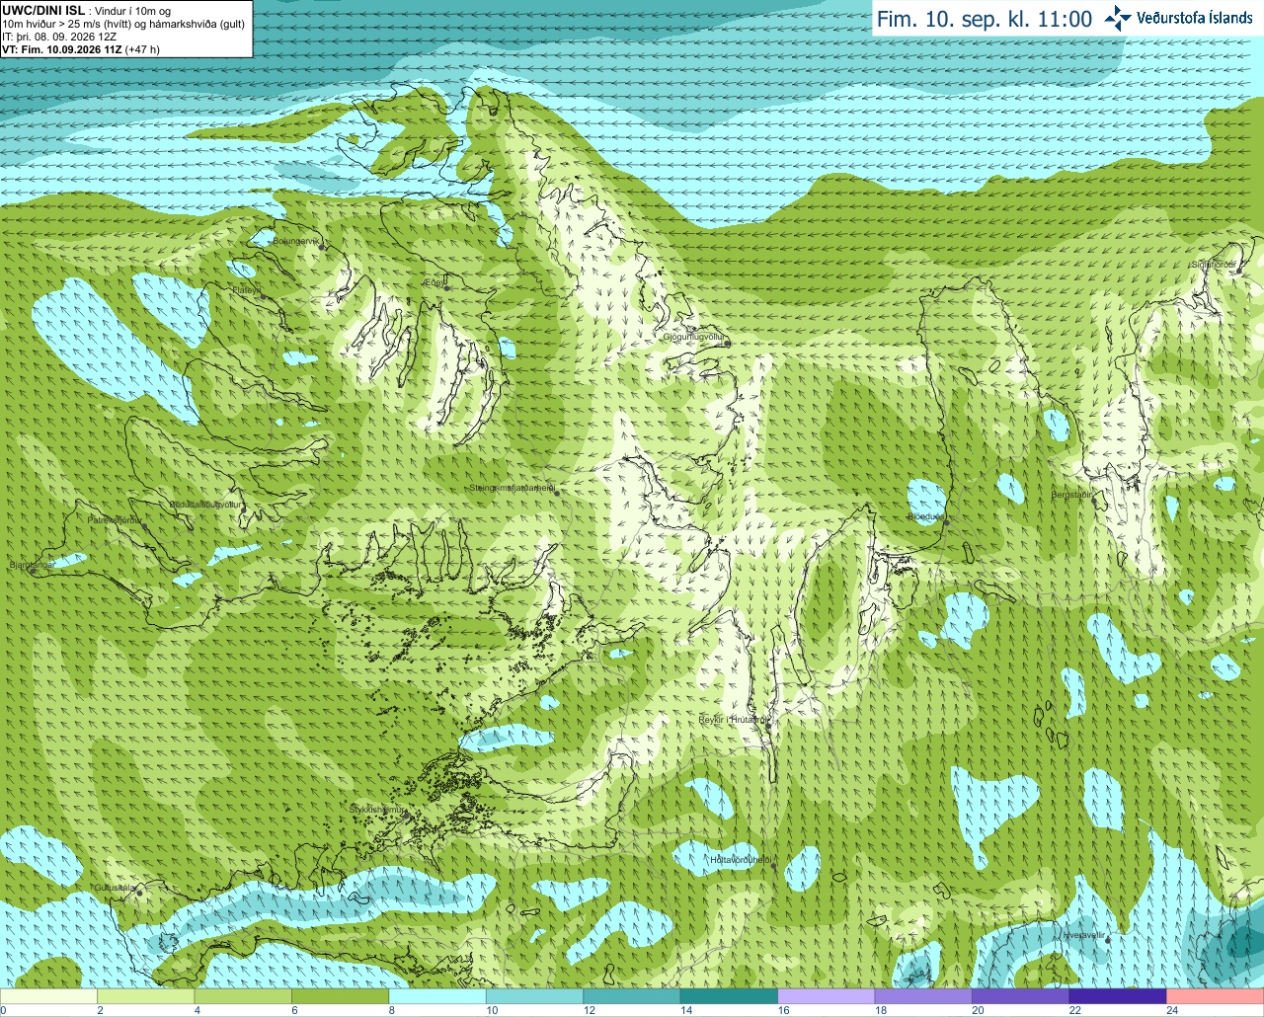Pick the 24+ m/s pink legend swatch
Viewport: 1264px width, 1017px height.
1215,995
